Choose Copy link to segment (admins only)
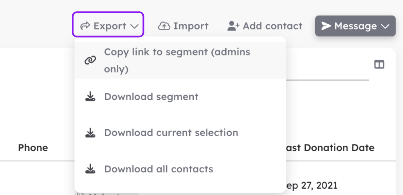 180,60
